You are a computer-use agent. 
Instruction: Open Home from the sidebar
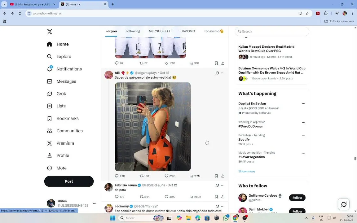coord(58,44)
